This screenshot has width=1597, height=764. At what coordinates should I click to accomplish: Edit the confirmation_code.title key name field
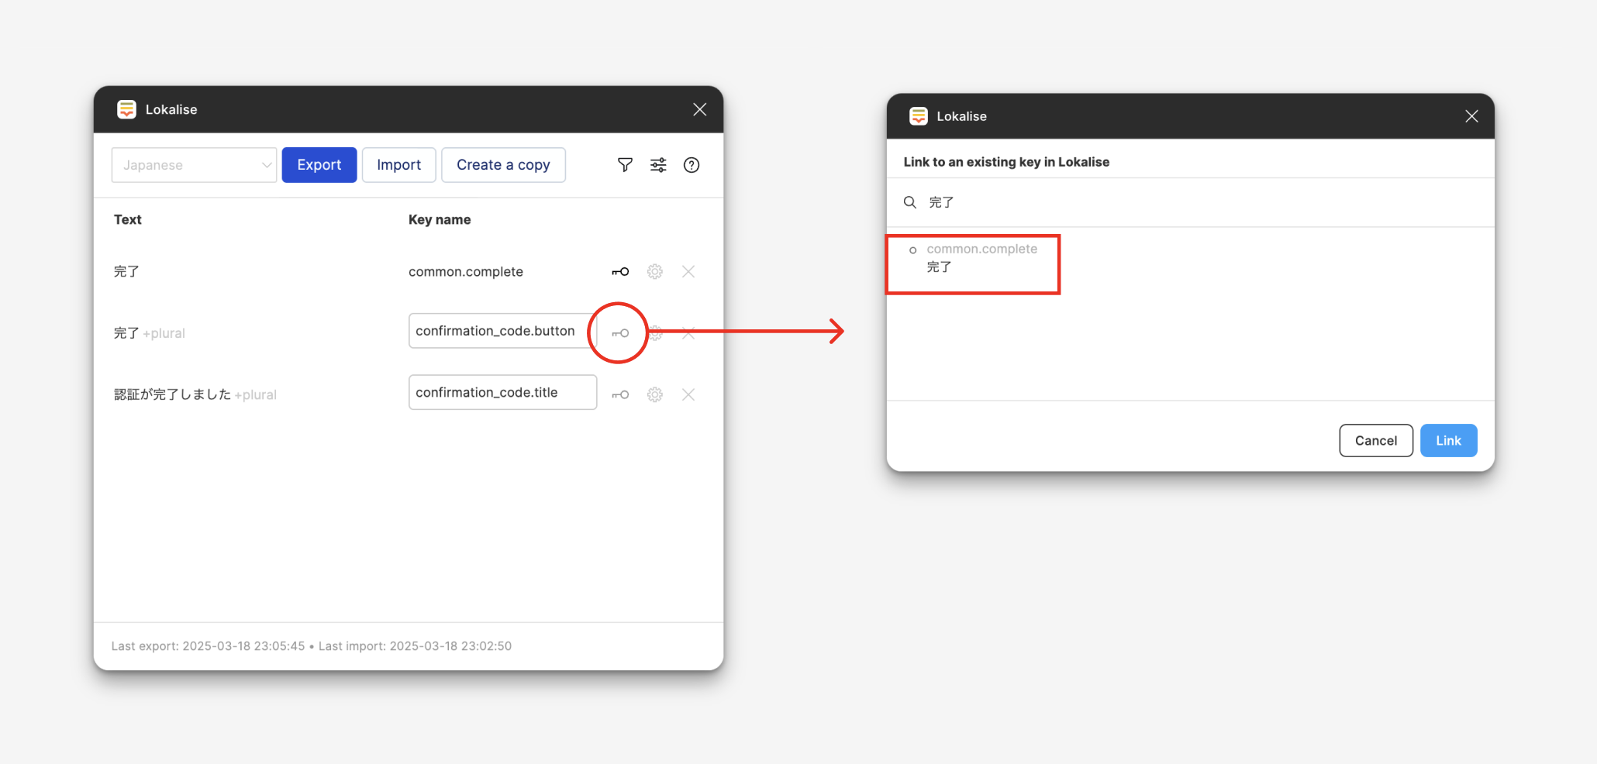click(x=502, y=392)
